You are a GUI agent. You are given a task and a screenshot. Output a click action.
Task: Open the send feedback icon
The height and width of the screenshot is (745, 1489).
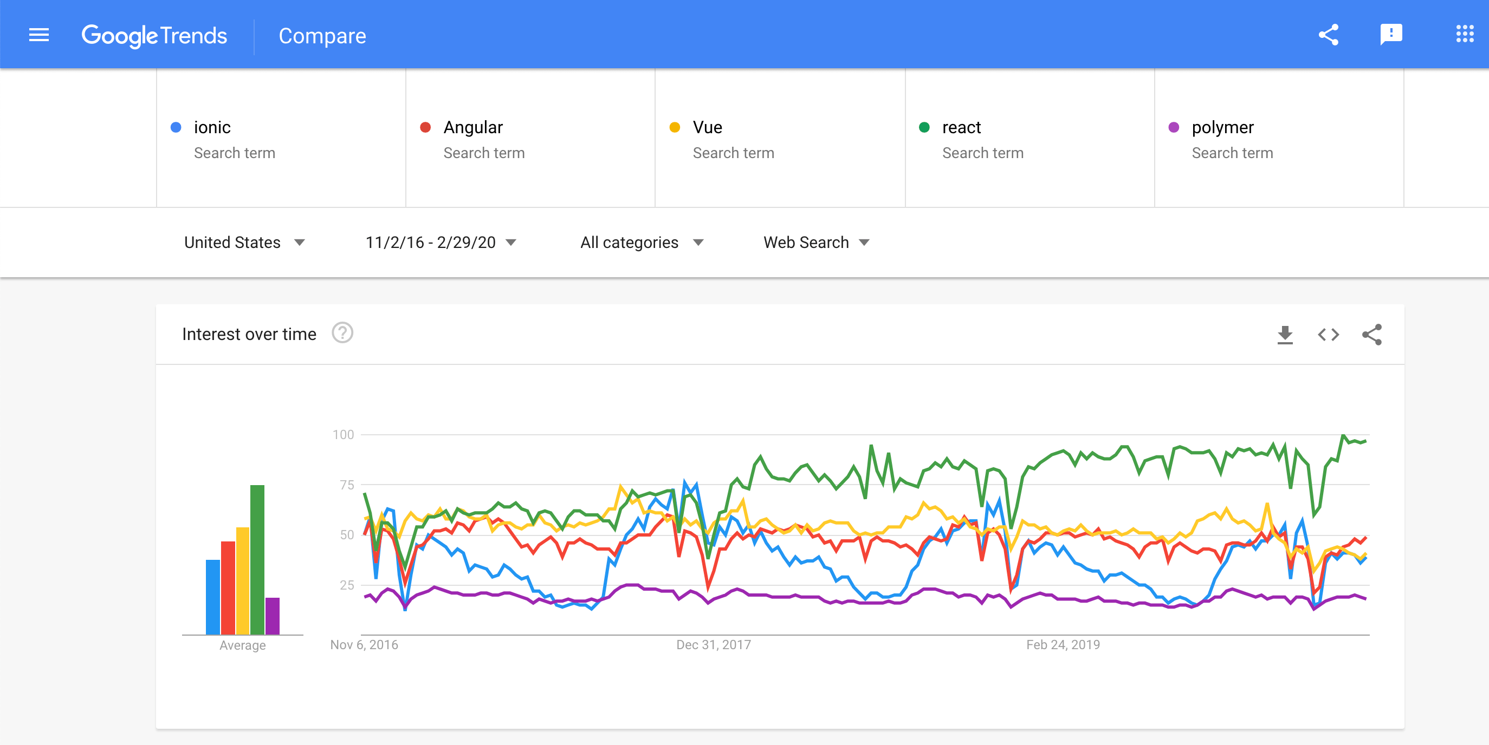tap(1391, 35)
